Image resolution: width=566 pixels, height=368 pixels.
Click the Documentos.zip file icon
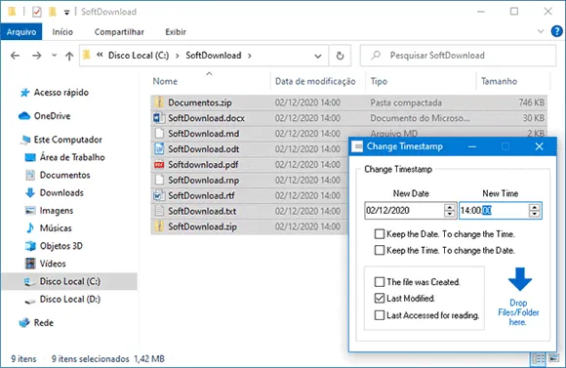point(159,102)
